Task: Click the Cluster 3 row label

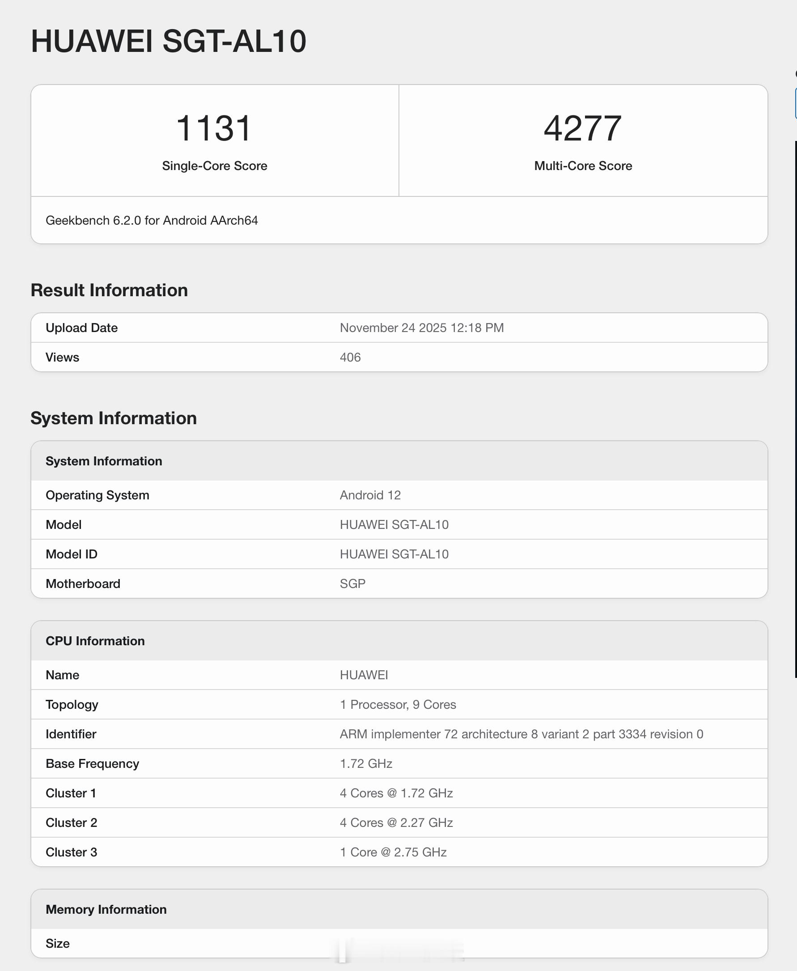Action: pyautogui.click(x=72, y=852)
